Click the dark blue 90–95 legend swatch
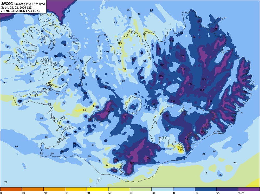 pyautogui.click(x=206, y=189)
